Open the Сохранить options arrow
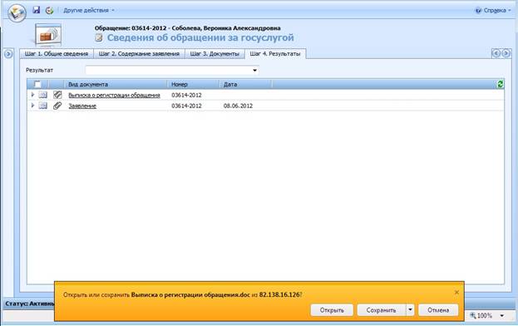 coord(410,310)
